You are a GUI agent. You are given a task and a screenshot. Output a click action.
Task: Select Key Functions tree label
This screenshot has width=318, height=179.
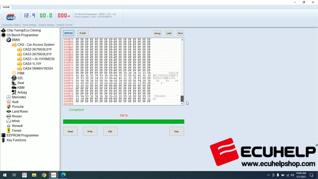click(x=17, y=140)
